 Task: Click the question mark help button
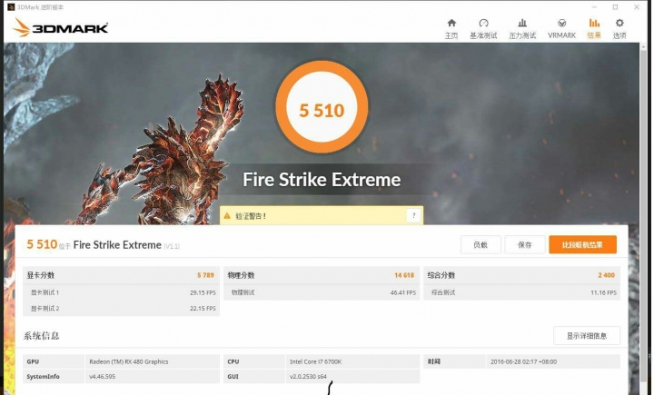[413, 215]
